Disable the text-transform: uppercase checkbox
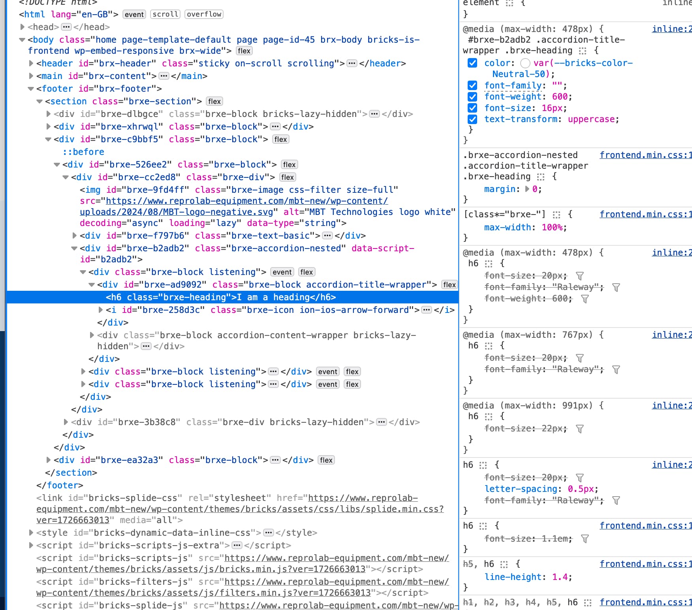 (472, 119)
